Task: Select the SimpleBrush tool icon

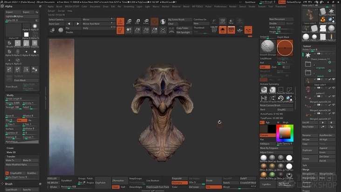Action: (323, 20)
